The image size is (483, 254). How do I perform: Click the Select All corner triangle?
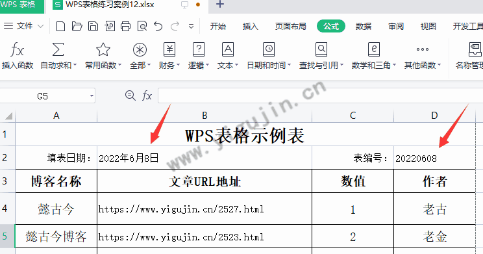coord(8,116)
